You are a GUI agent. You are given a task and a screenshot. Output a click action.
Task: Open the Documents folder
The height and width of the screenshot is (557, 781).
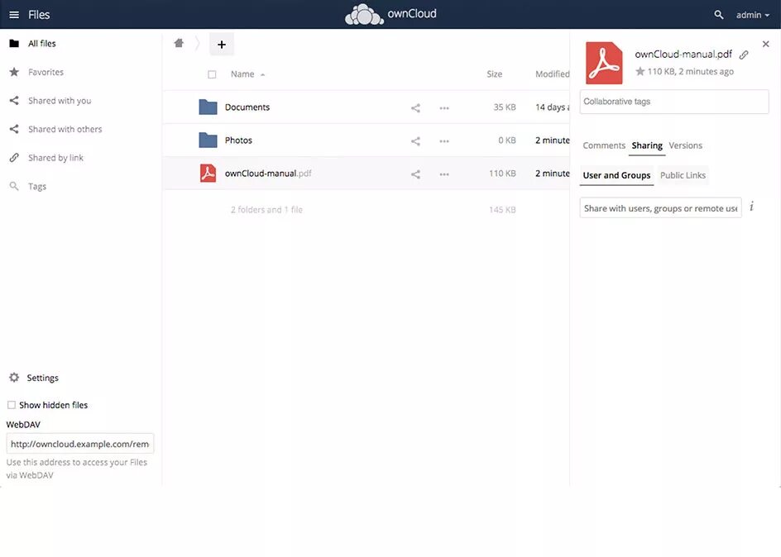(x=247, y=107)
